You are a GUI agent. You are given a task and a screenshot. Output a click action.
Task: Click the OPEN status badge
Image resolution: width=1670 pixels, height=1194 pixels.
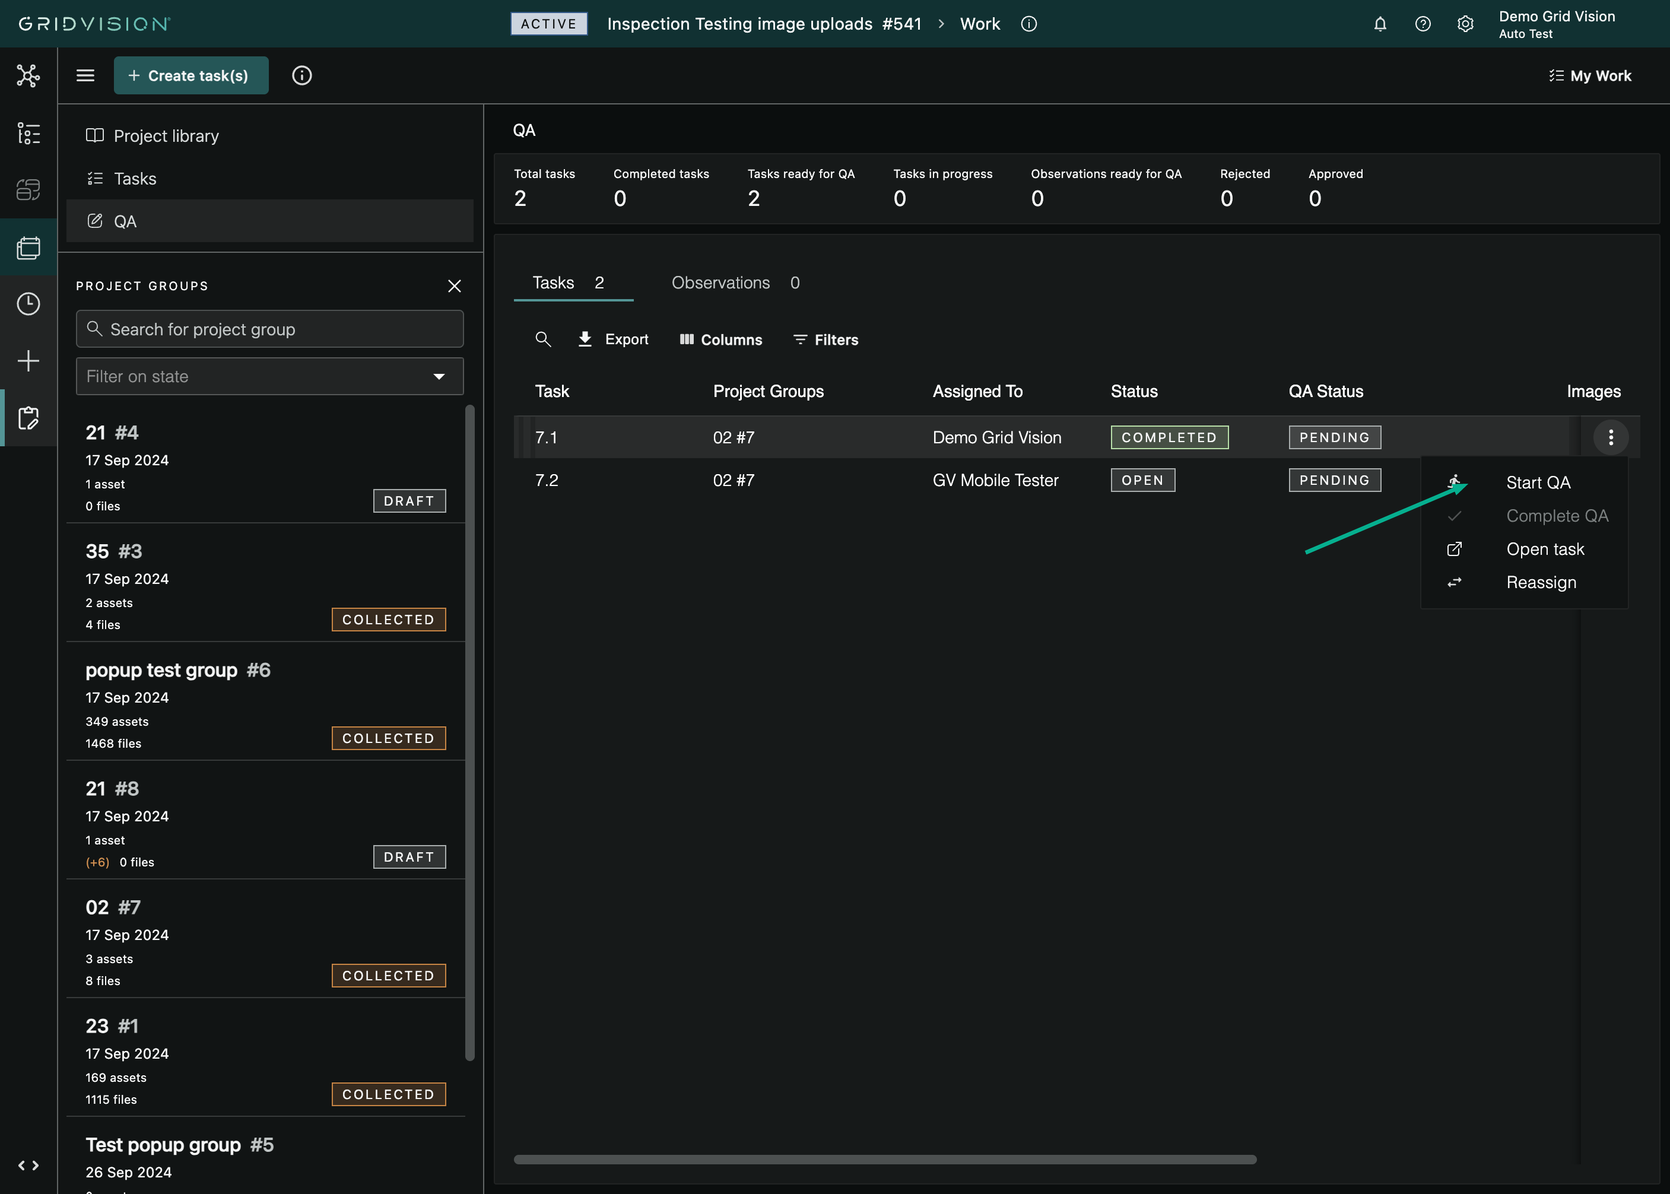(1143, 480)
